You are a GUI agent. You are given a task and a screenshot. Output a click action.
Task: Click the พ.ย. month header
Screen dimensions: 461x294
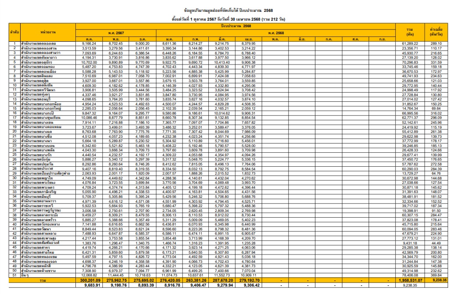116,39
